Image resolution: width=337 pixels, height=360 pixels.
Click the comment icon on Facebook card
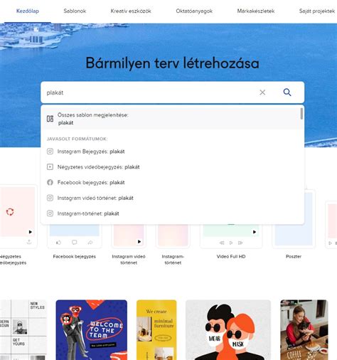[x=75, y=243]
